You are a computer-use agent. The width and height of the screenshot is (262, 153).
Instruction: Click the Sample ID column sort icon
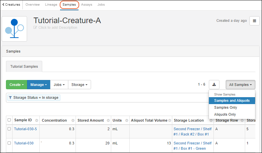37,121
